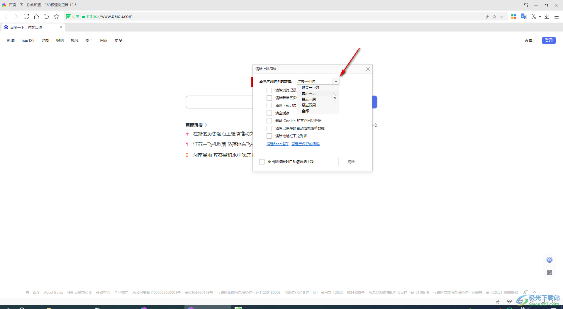Open the hao123 link
This screenshot has width=563, height=309.
click(28, 40)
